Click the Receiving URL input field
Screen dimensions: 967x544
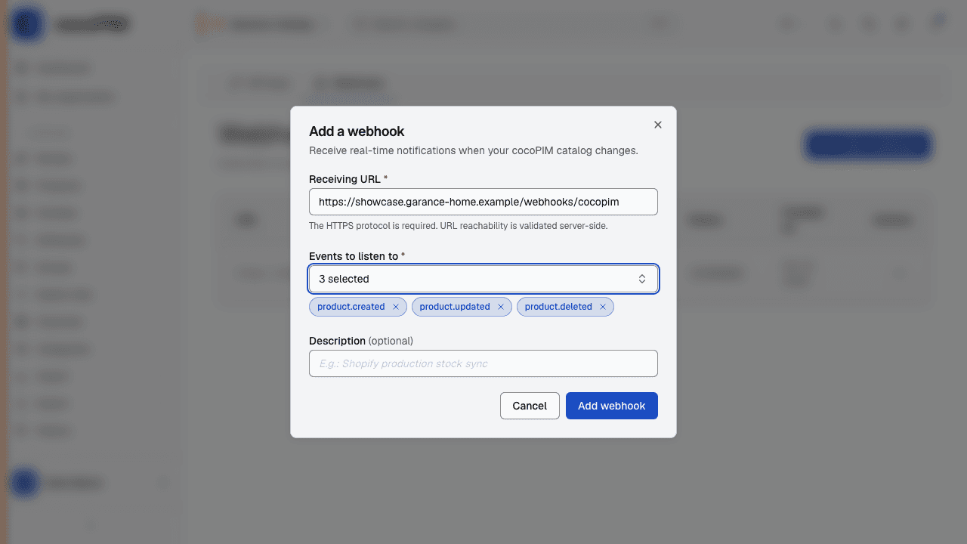483,202
